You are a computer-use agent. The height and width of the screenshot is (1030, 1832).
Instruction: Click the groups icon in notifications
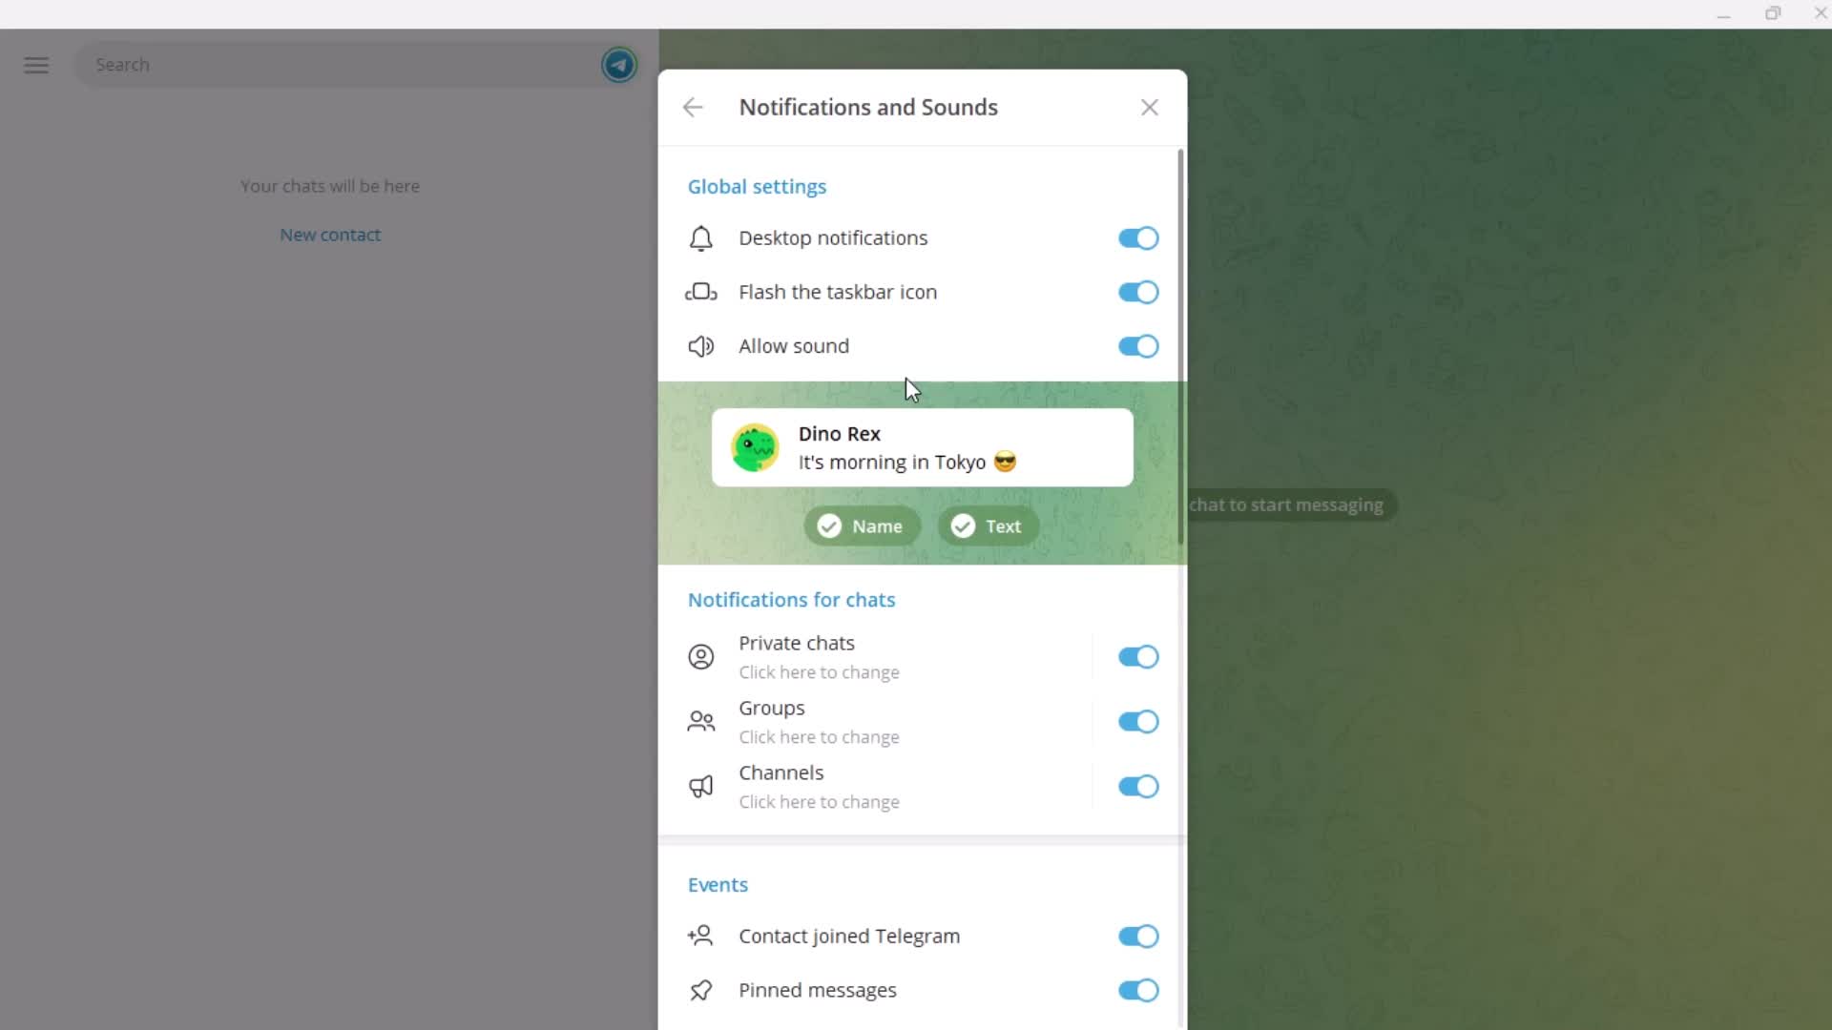pyautogui.click(x=701, y=721)
